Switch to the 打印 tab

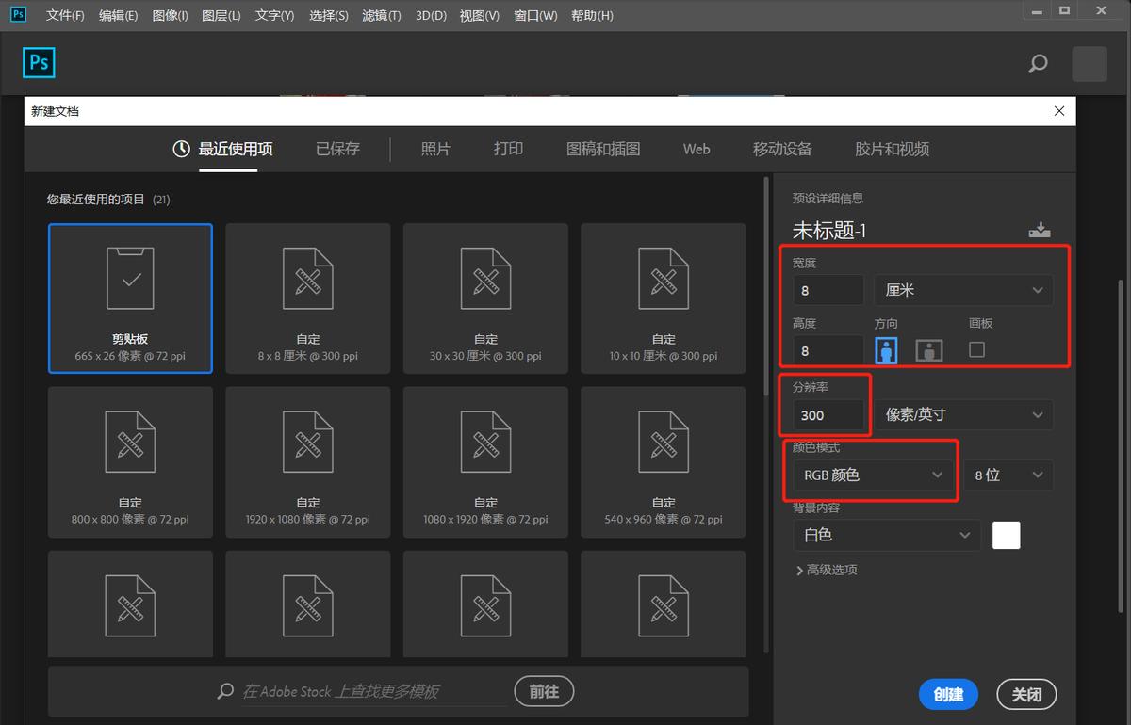(x=507, y=148)
